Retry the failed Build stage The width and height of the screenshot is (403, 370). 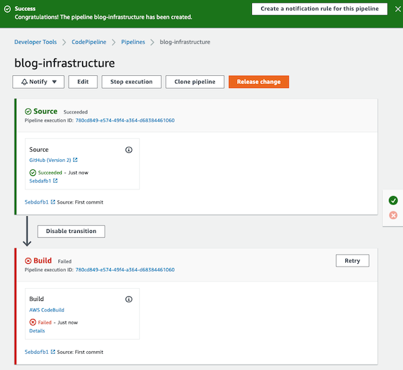coord(353,261)
